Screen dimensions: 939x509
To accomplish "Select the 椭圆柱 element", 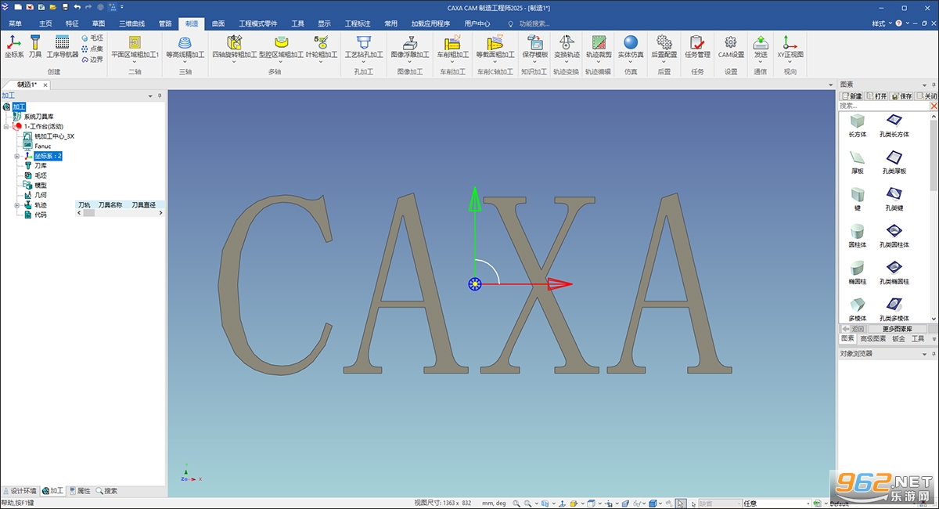I will click(x=858, y=272).
